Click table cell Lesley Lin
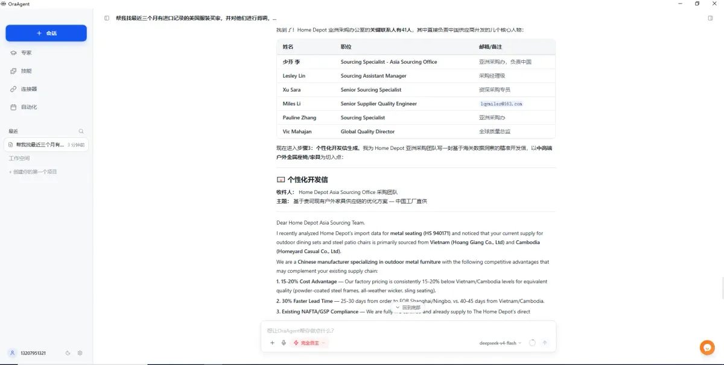724x365 pixels. pyautogui.click(x=294, y=76)
